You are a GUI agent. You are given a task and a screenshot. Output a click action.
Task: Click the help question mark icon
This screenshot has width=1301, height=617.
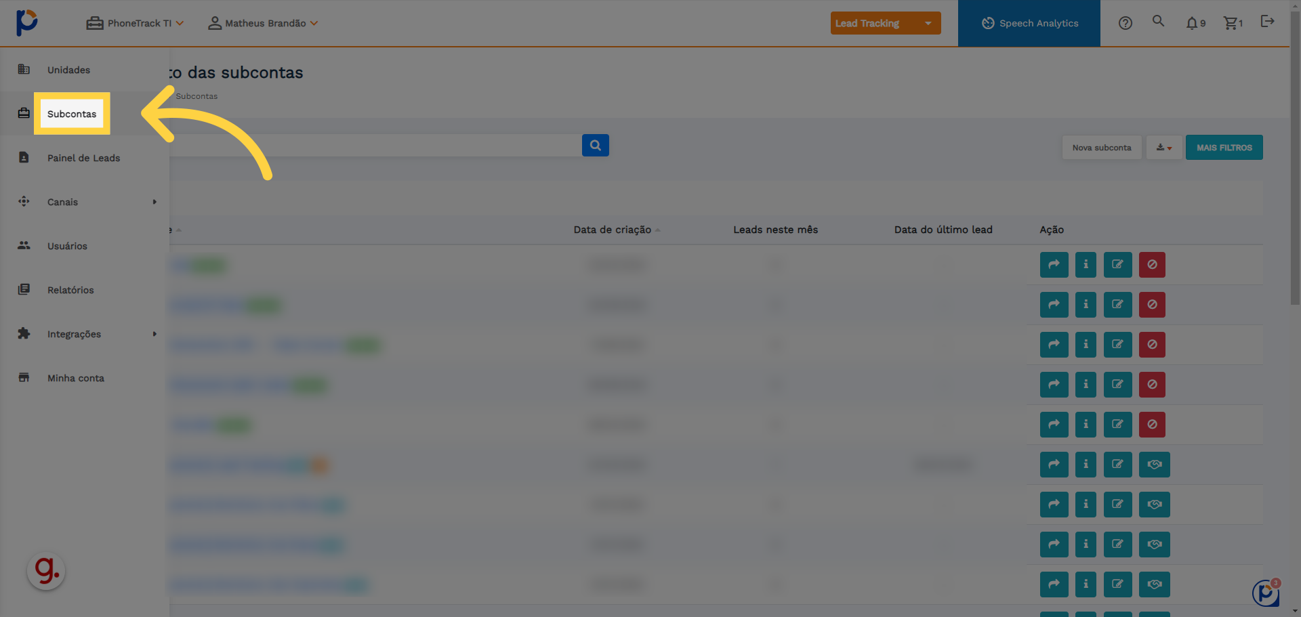(x=1125, y=23)
